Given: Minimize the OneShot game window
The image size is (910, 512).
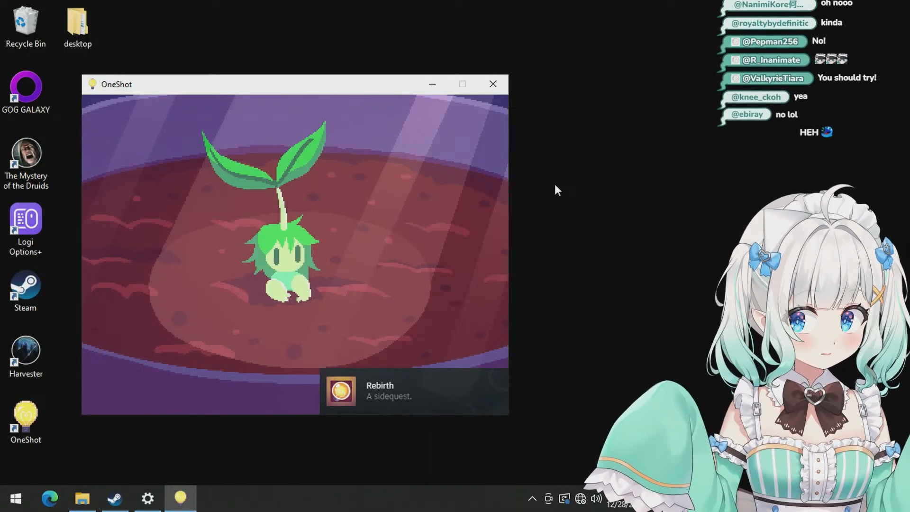Looking at the screenshot, I should click(432, 84).
